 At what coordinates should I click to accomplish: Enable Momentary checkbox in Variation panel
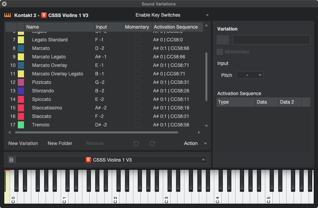click(220, 52)
